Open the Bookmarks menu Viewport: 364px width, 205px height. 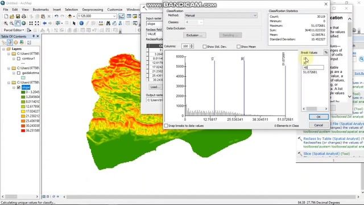[x=40, y=10]
